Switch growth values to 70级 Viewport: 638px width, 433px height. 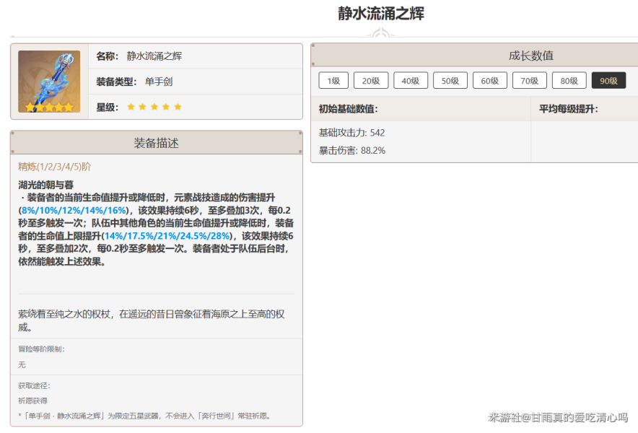530,81
